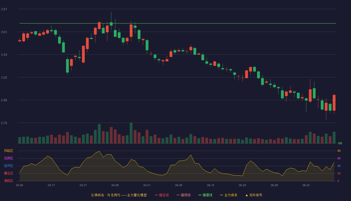The height and width of the screenshot is (201, 351).
Task: Click the blue 40 indicator scale value
Action: pos(339,166)
